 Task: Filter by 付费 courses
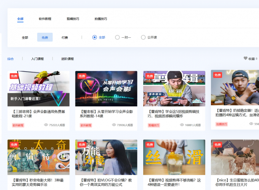coord(65,37)
